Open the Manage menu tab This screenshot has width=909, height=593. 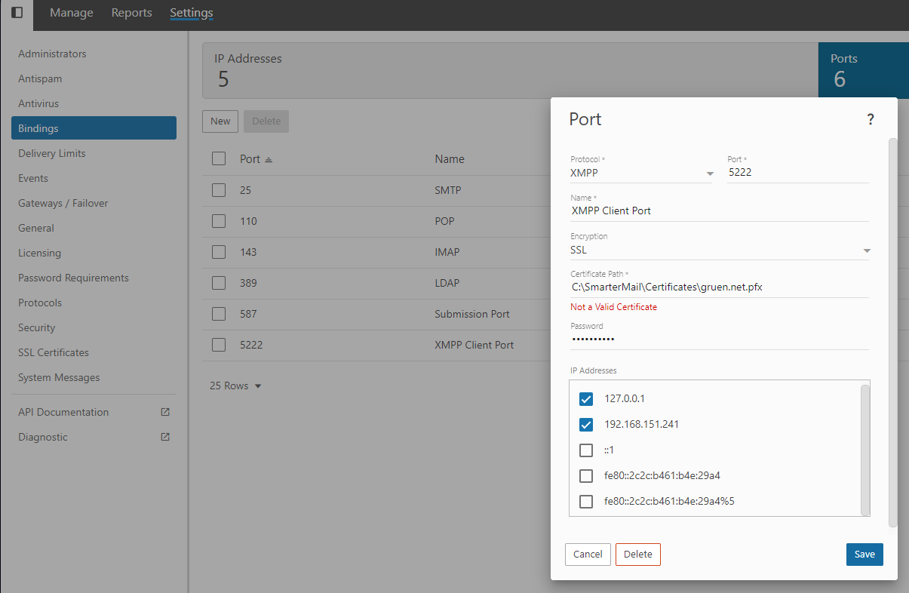point(72,13)
